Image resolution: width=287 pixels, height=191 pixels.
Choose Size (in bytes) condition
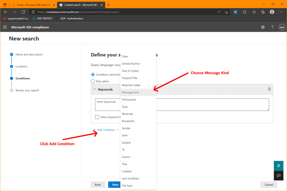(138, 71)
